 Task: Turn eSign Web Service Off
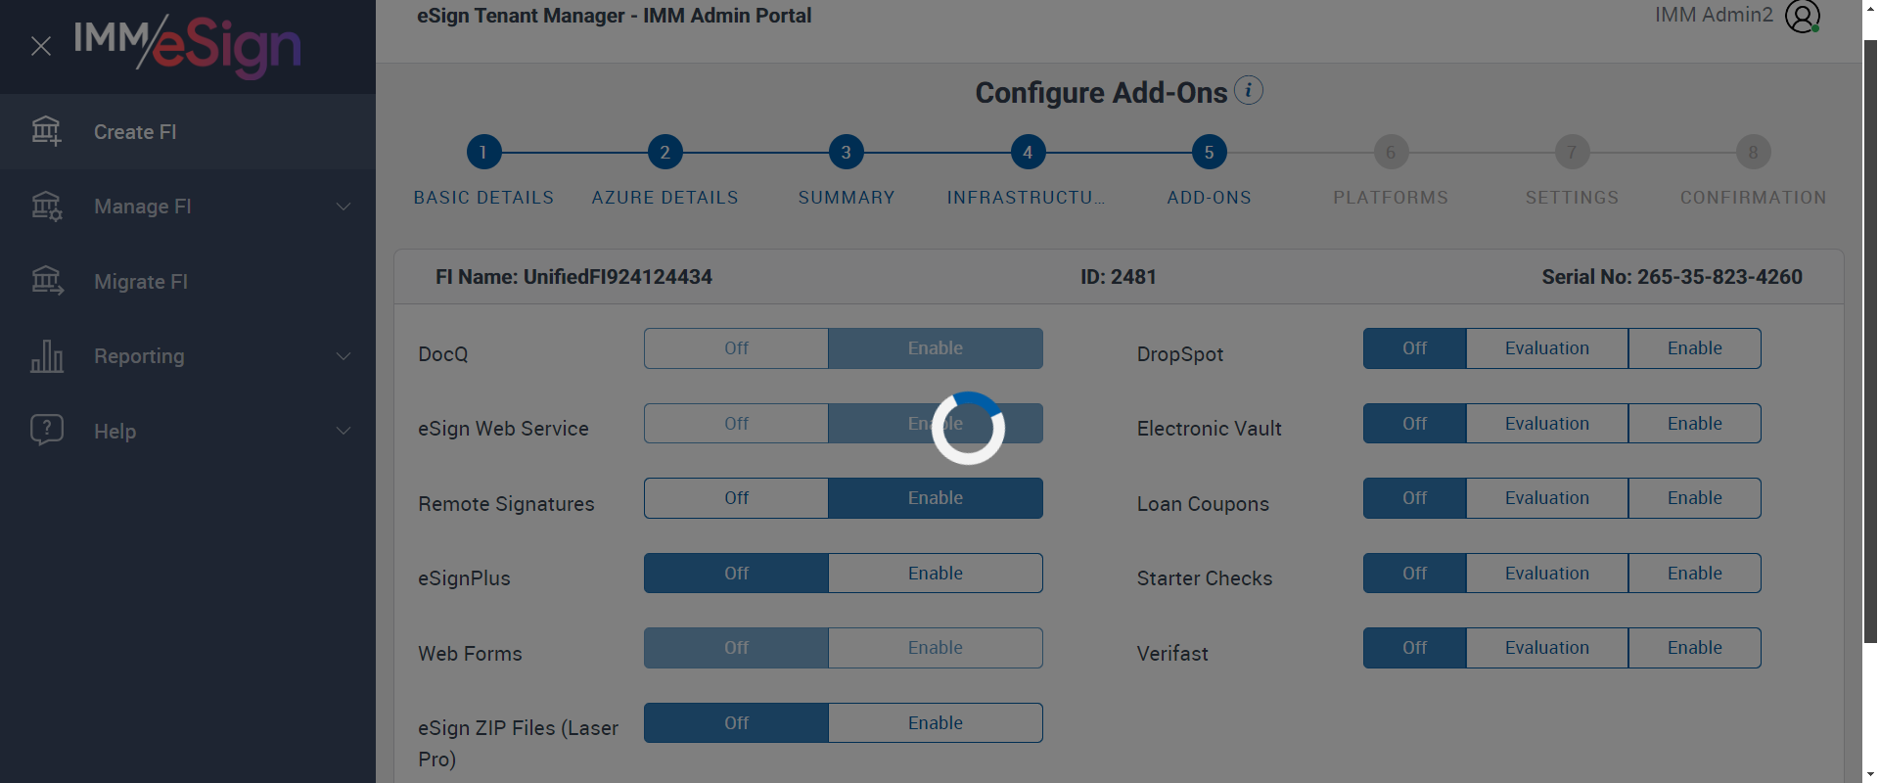(736, 424)
